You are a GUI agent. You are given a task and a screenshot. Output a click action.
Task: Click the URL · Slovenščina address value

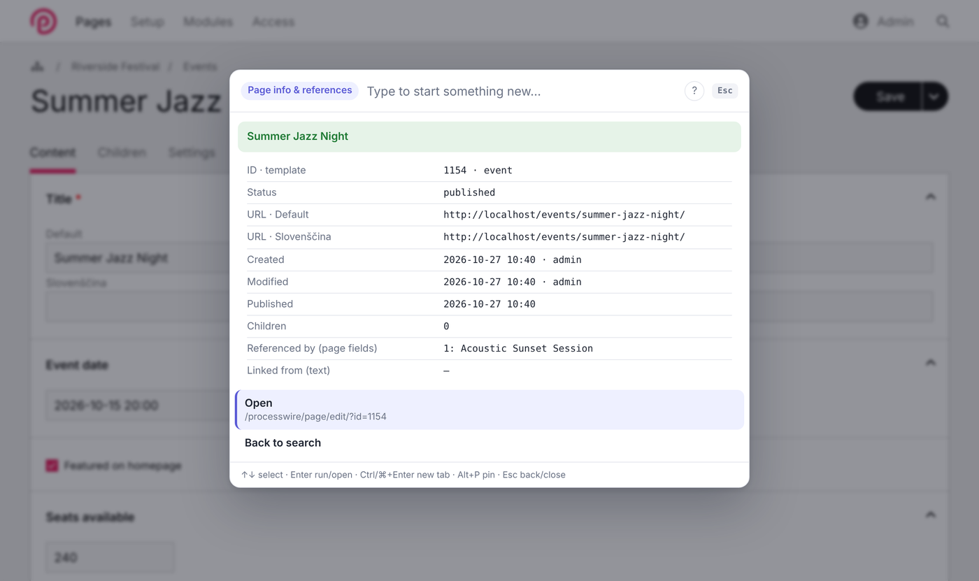[x=564, y=237]
